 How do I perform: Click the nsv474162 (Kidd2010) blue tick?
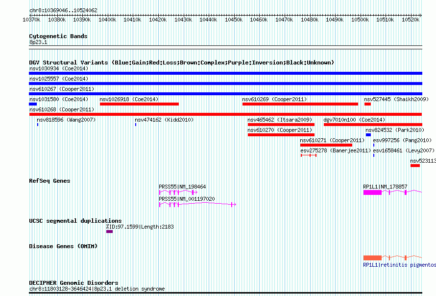pos(136,125)
